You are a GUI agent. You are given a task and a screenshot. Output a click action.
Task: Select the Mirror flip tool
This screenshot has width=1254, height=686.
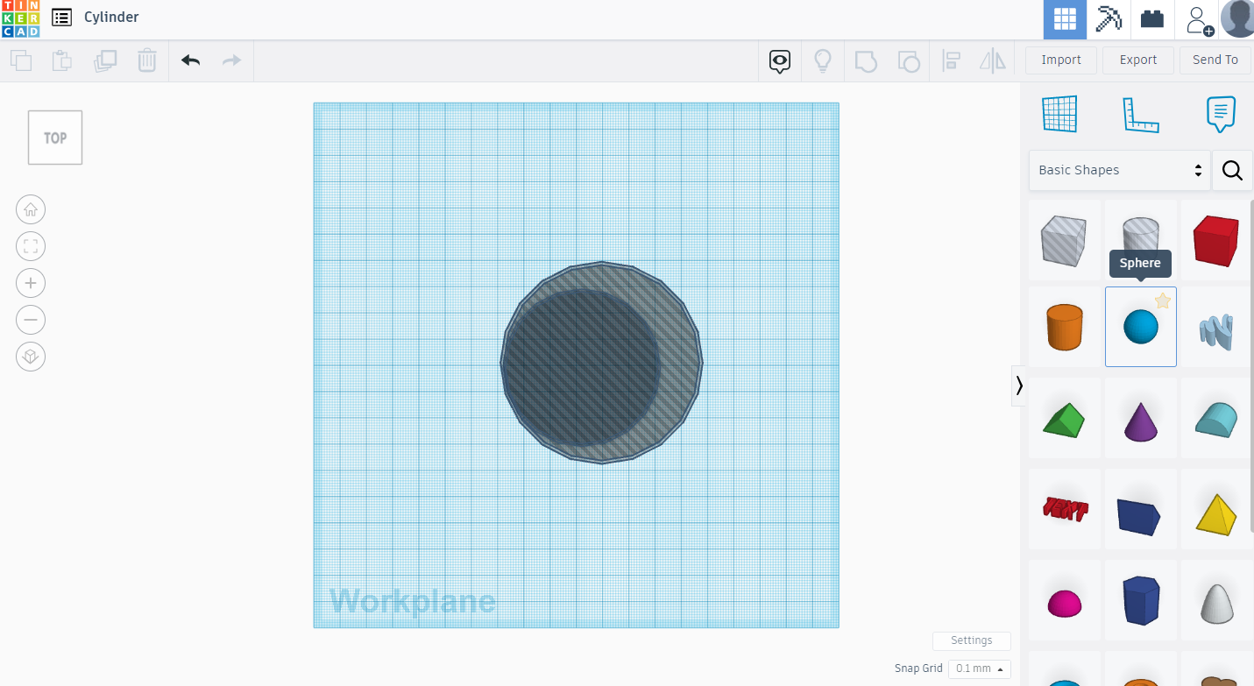click(991, 60)
